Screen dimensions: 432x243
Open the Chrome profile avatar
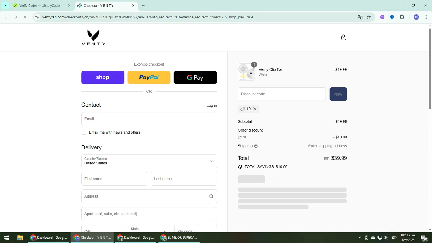coord(416,17)
